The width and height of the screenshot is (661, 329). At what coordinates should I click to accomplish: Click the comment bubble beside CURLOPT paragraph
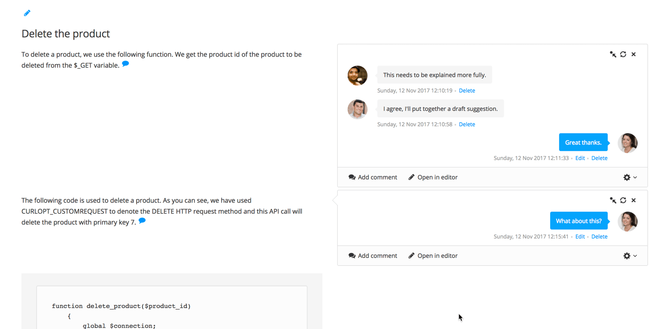click(x=142, y=221)
